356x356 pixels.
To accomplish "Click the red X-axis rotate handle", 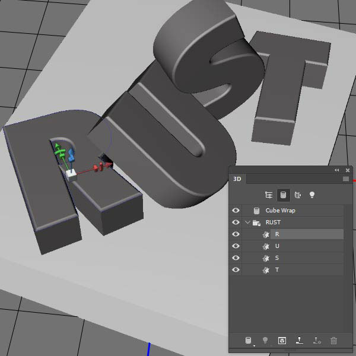I will coord(101,166).
